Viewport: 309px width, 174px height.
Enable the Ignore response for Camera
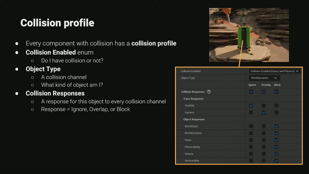251,112
